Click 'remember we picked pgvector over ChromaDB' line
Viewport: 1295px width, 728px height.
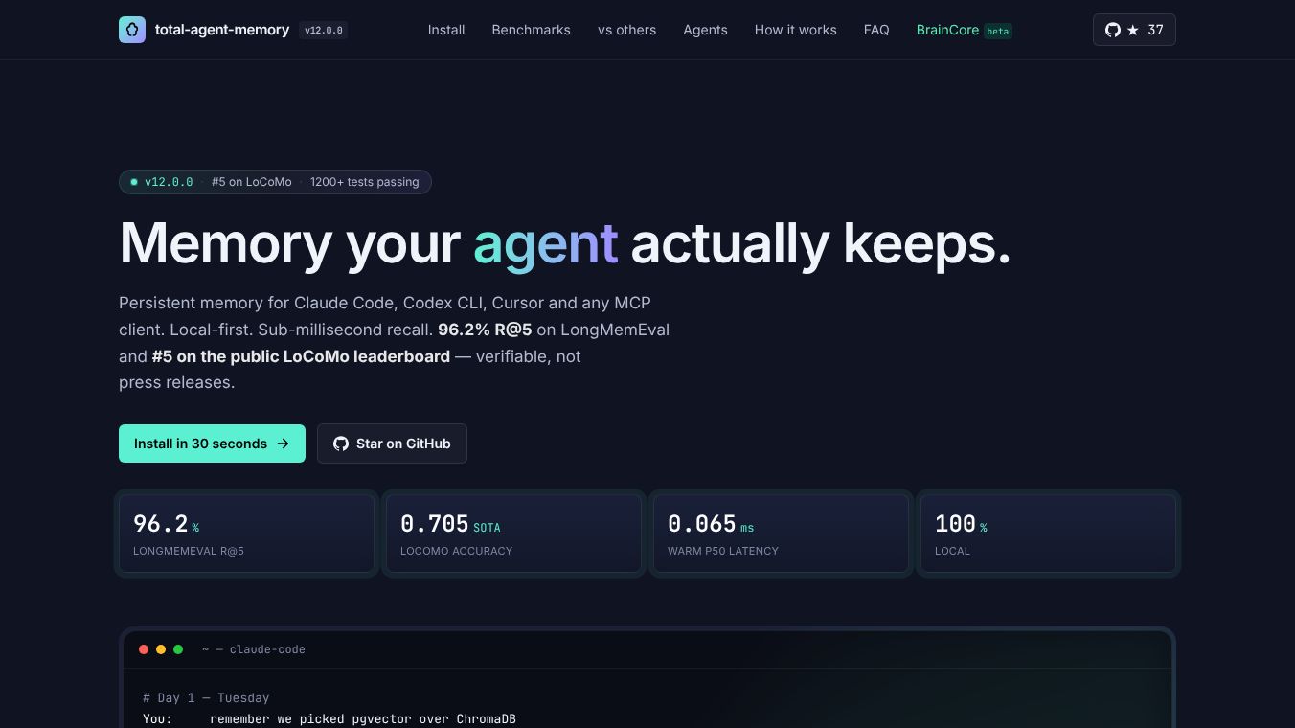pos(363,719)
